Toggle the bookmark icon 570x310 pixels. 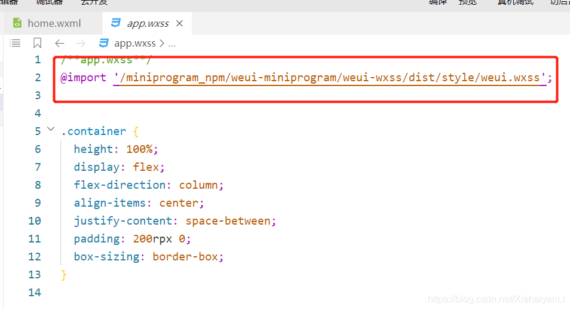click(37, 43)
